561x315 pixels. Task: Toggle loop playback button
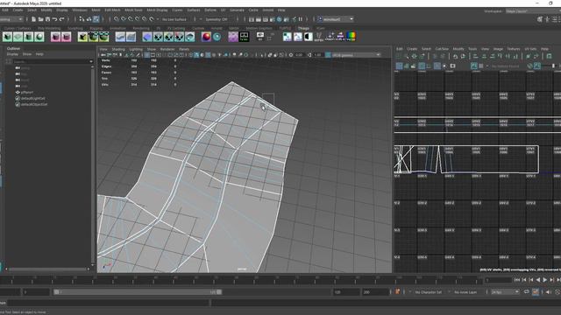click(526, 292)
